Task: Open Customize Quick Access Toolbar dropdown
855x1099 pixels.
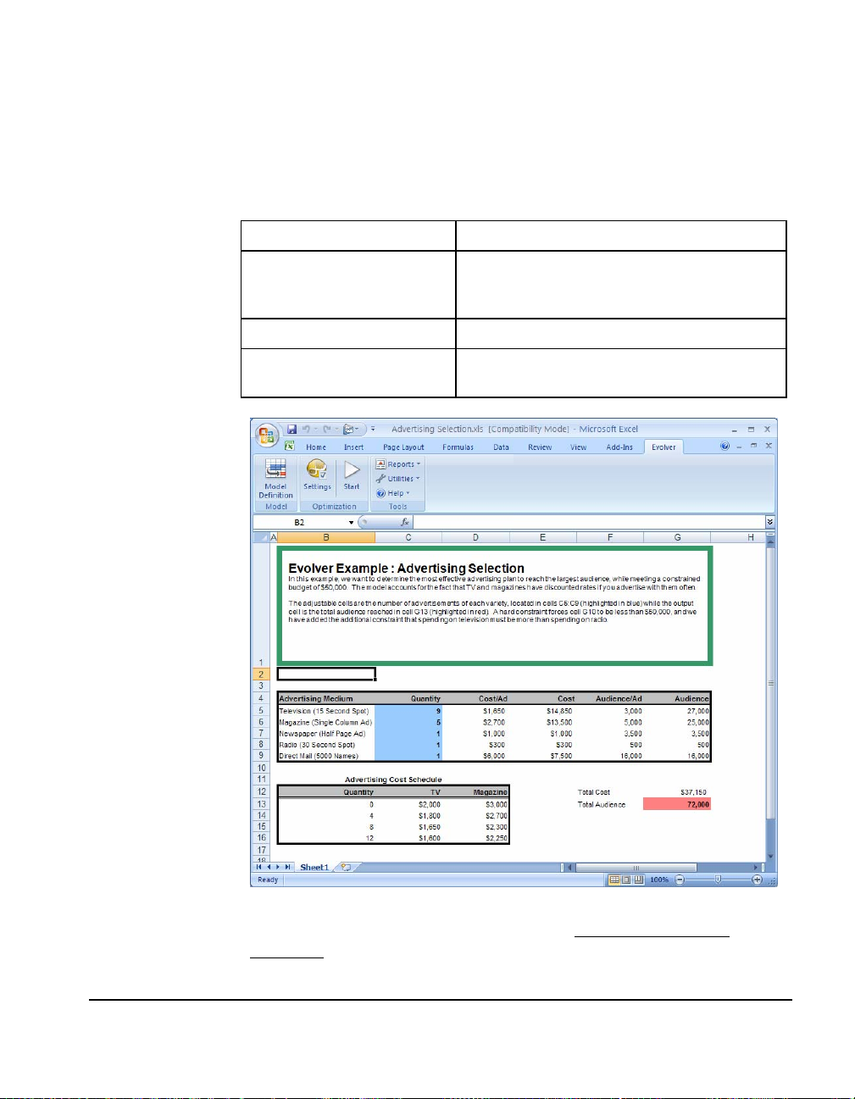Action: (x=373, y=430)
